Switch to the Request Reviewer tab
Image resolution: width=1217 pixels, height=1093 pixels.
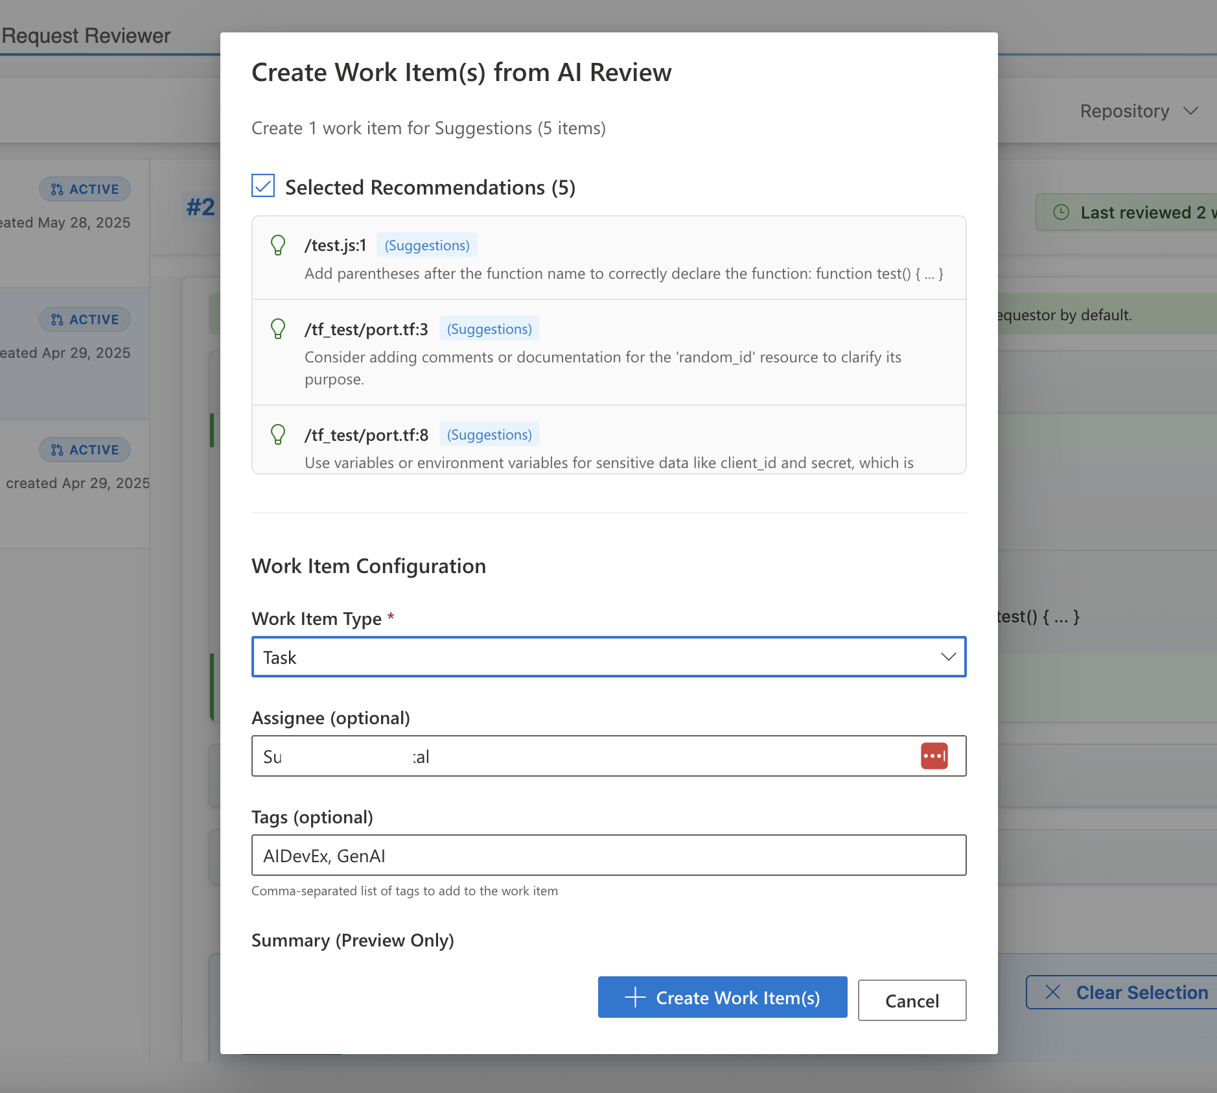coord(87,36)
